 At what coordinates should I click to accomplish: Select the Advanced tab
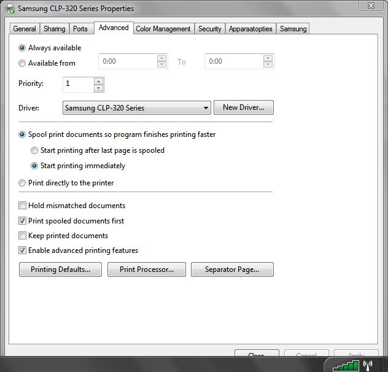point(114,28)
